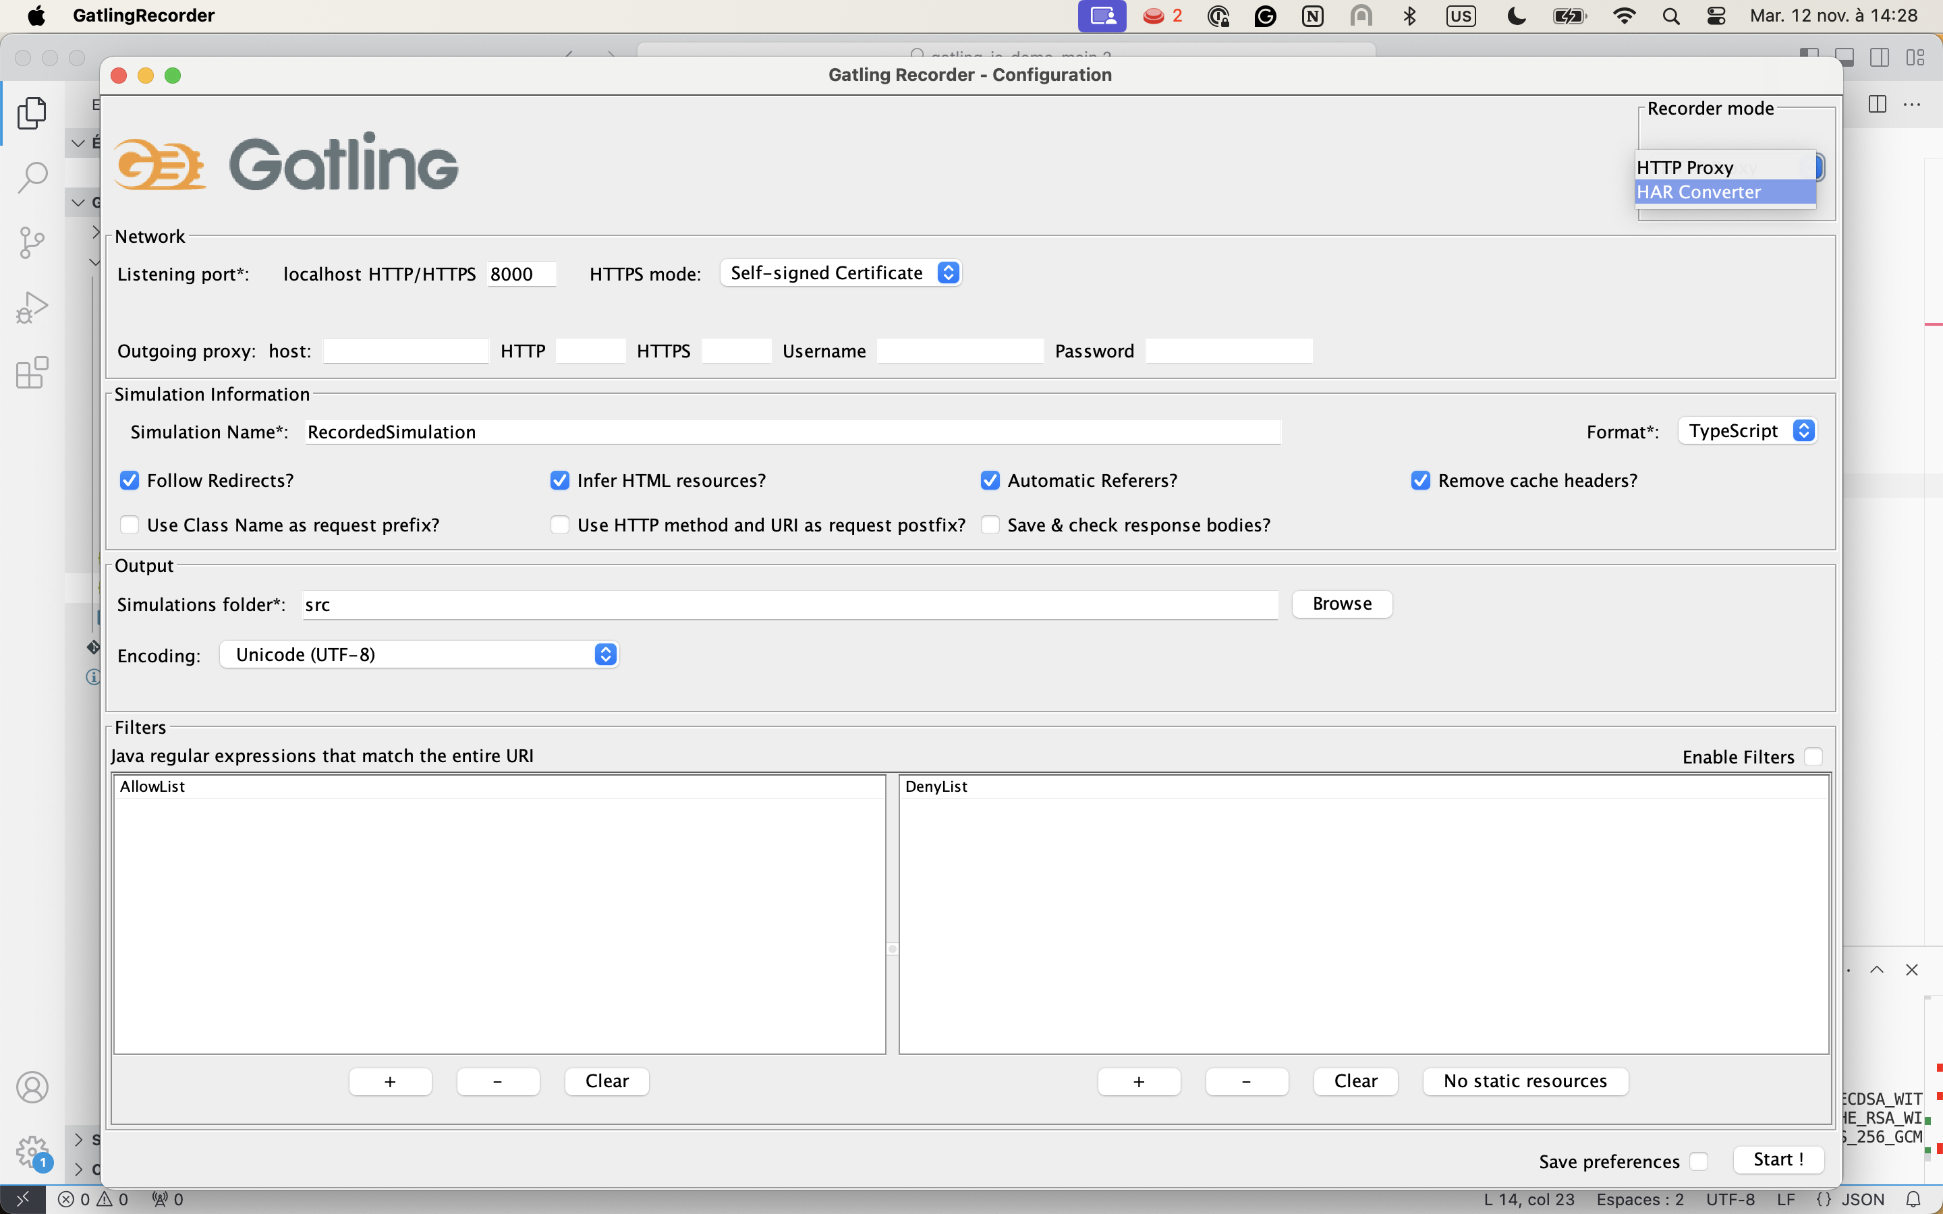Clear the DenyList
The height and width of the screenshot is (1214, 1943).
tap(1356, 1082)
